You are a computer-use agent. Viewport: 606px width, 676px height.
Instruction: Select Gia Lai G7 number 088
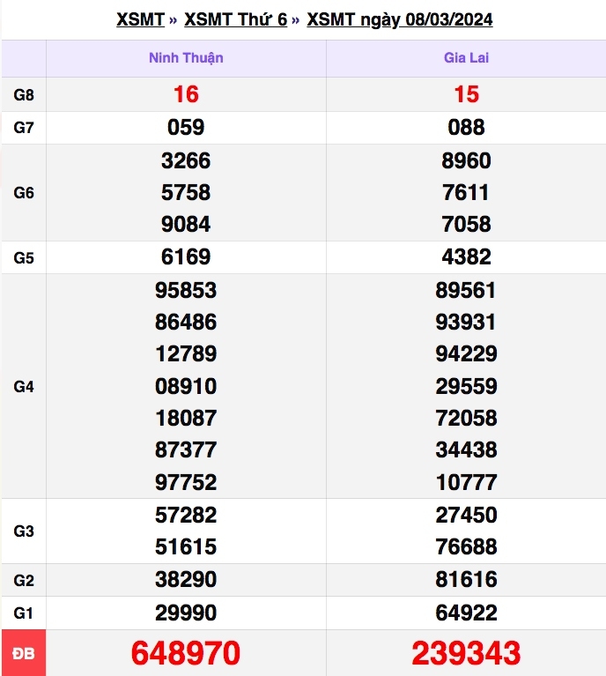coord(466,127)
